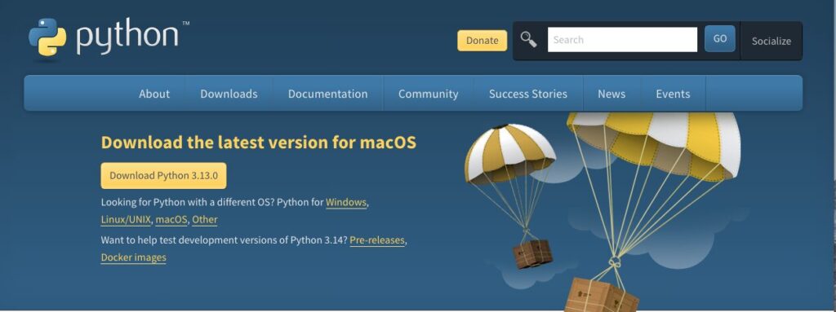Click the GO search button
Image resolution: width=836 pixels, height=312 pixels.
coord(720,39)
